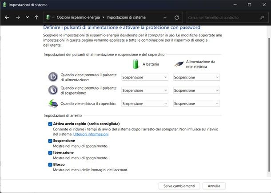271x193 pixels.
Task: Click the battery icon in address bar
Action: [x=48, y=17]
